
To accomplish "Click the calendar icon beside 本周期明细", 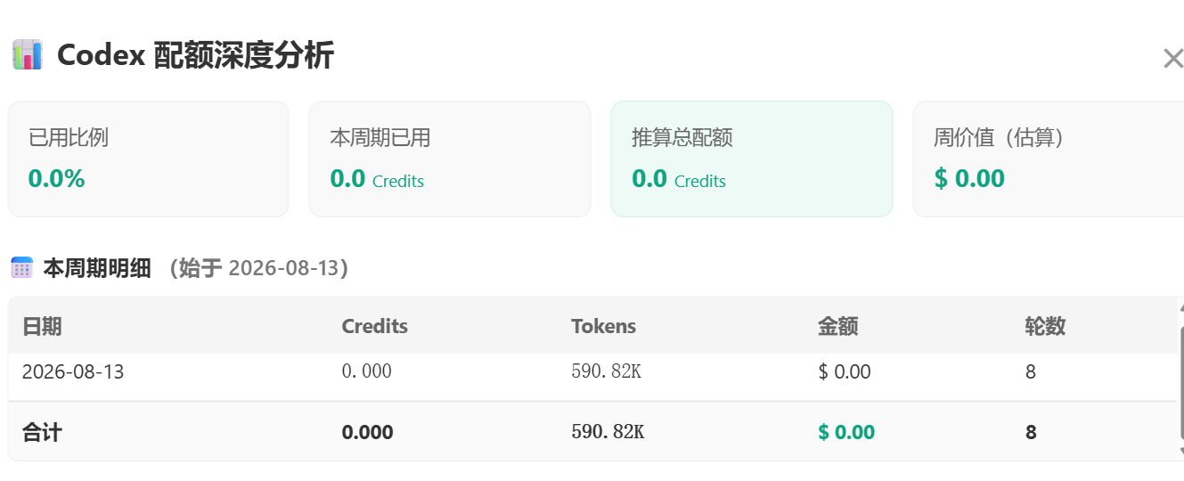I will coord(21,267).
